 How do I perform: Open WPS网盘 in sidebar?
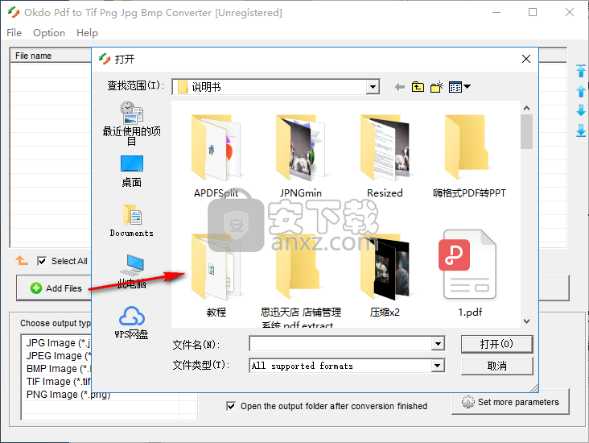[x=131, y=322]
